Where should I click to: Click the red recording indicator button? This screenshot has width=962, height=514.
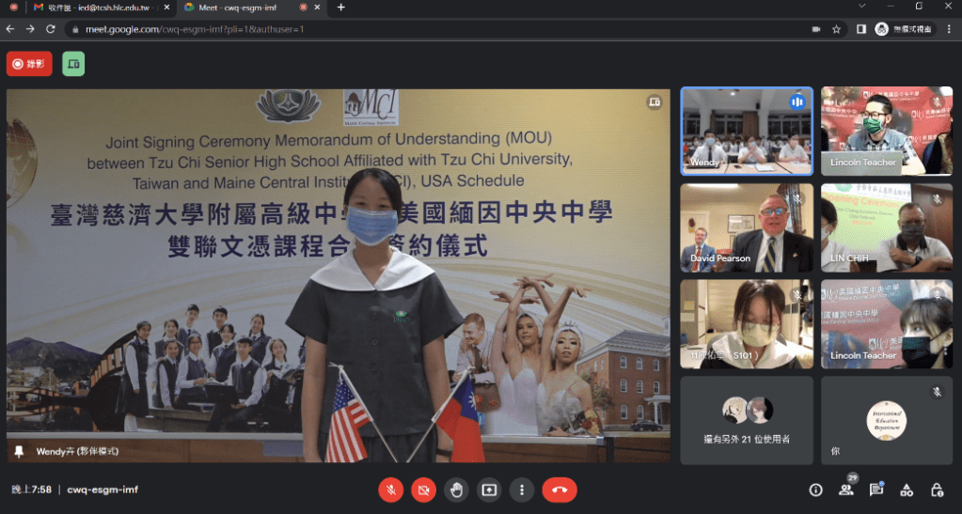(29, 64)
